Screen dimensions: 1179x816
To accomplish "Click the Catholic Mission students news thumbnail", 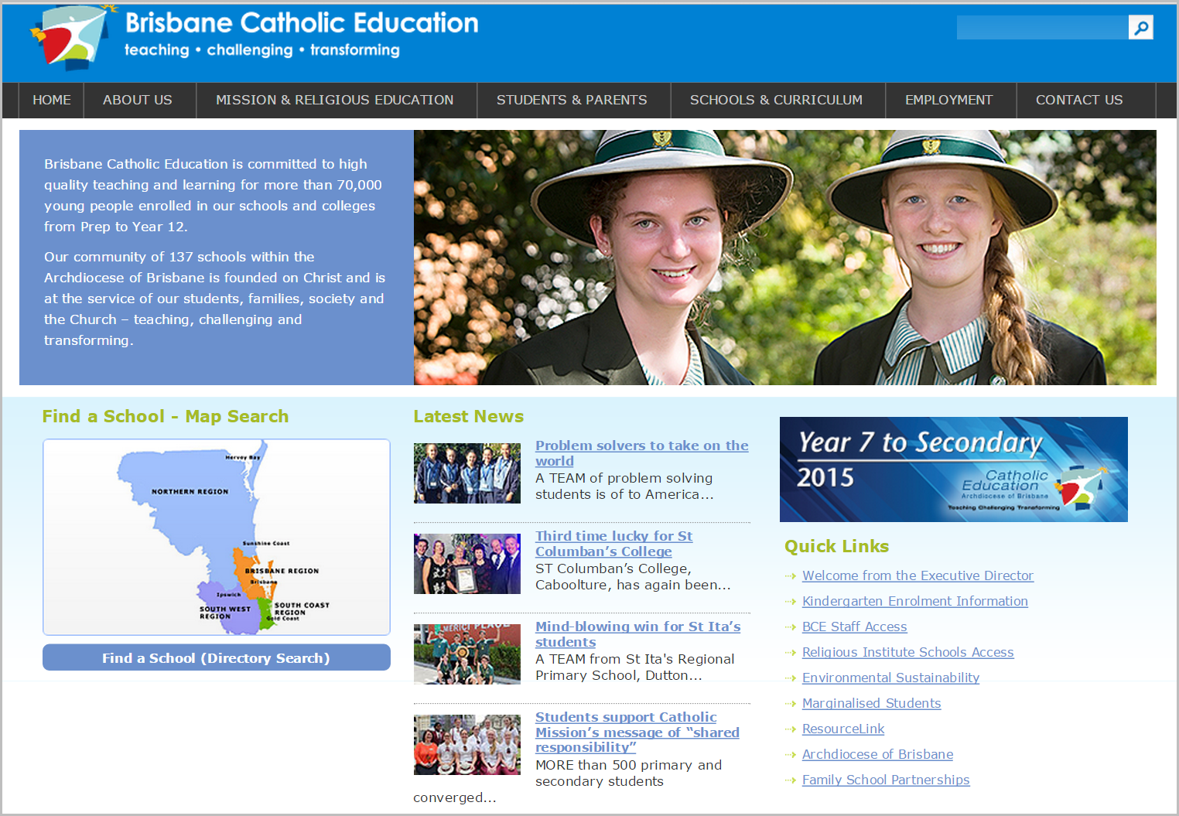I will click(x=467, y=745).
